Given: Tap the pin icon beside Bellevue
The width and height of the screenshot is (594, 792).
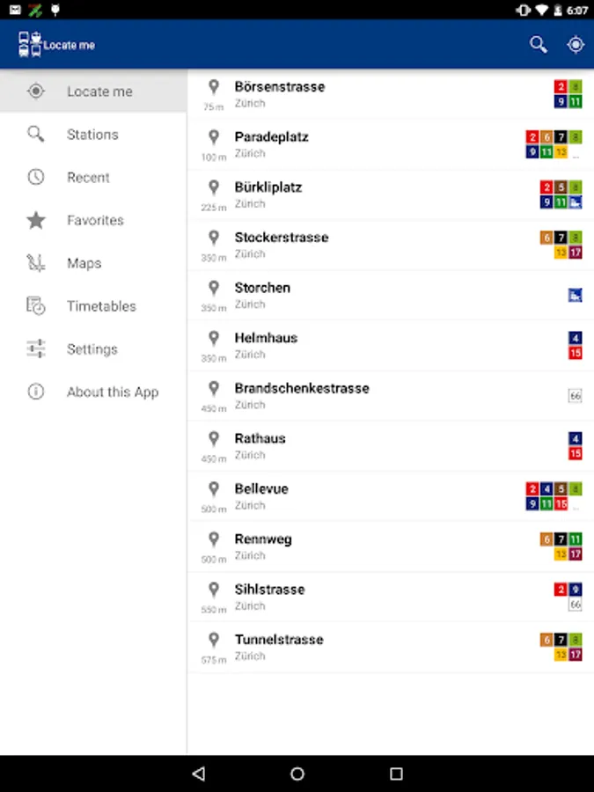Looking at the screenshot, I should click(214, 489).
